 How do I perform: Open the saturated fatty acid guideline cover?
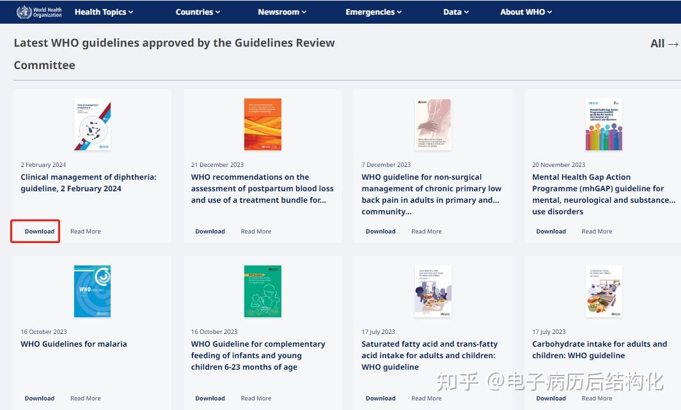pyautogui.click(x=433, y=292)
